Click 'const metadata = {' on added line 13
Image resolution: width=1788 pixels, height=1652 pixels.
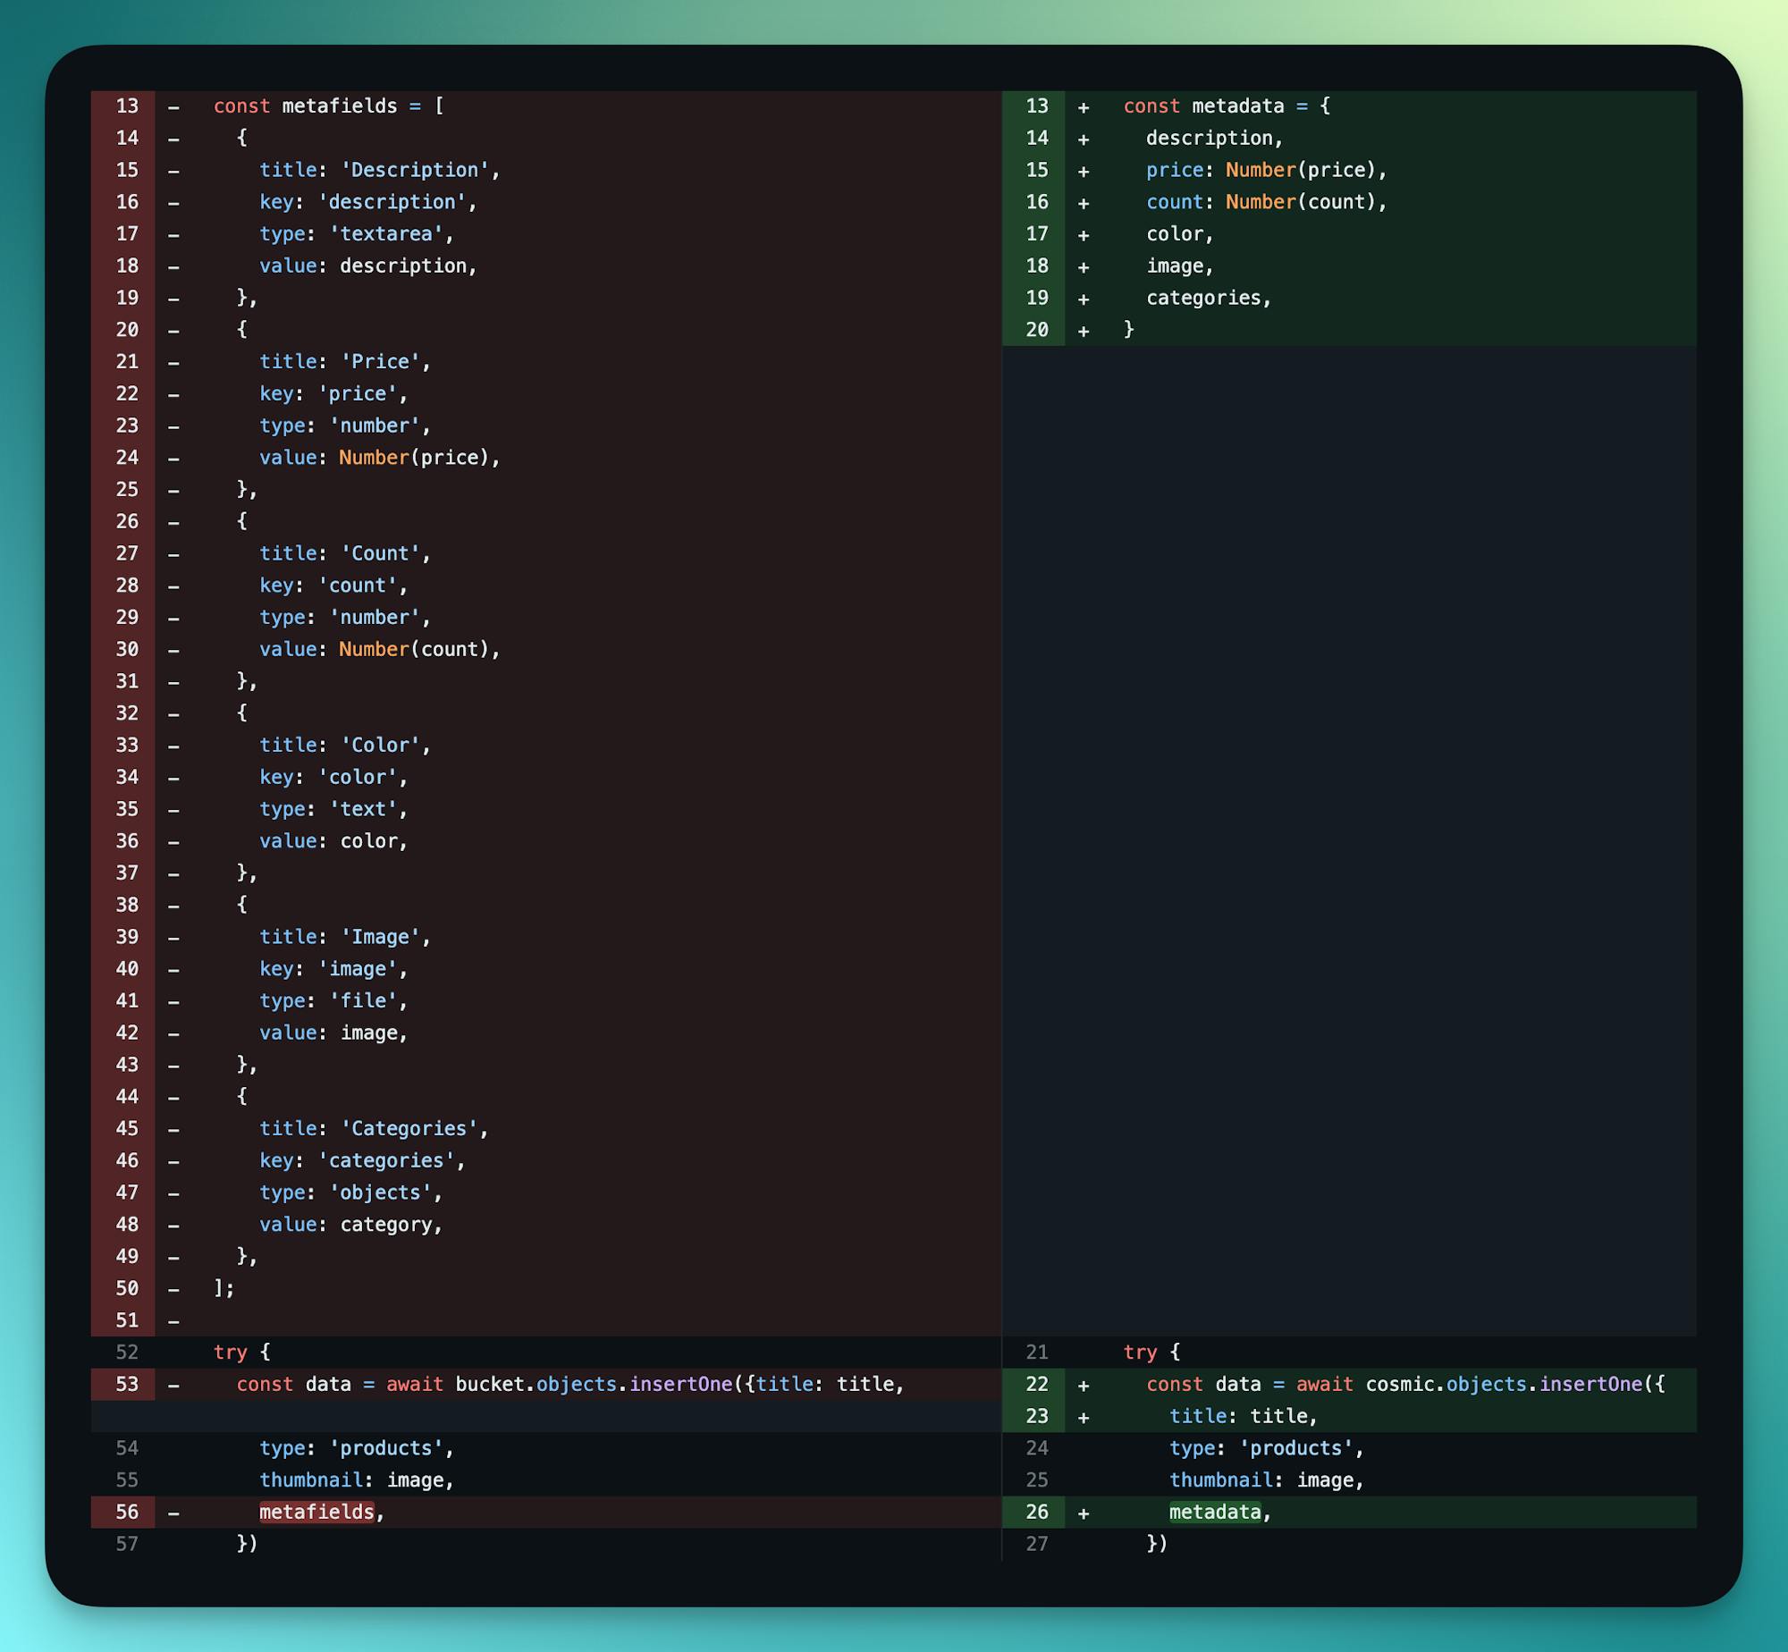click(x=1227, y=105)
